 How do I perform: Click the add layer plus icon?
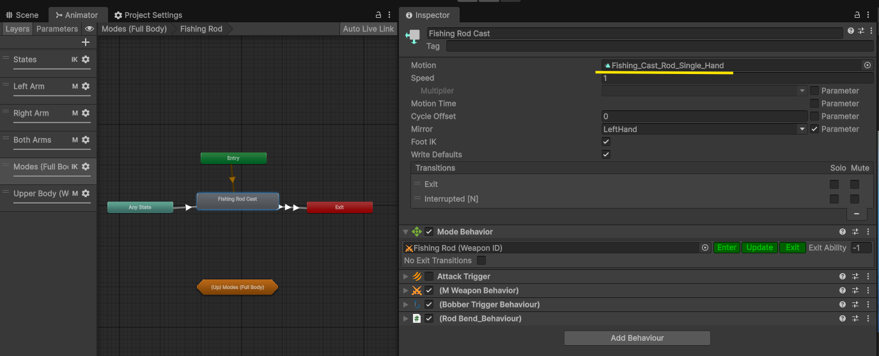86,42
